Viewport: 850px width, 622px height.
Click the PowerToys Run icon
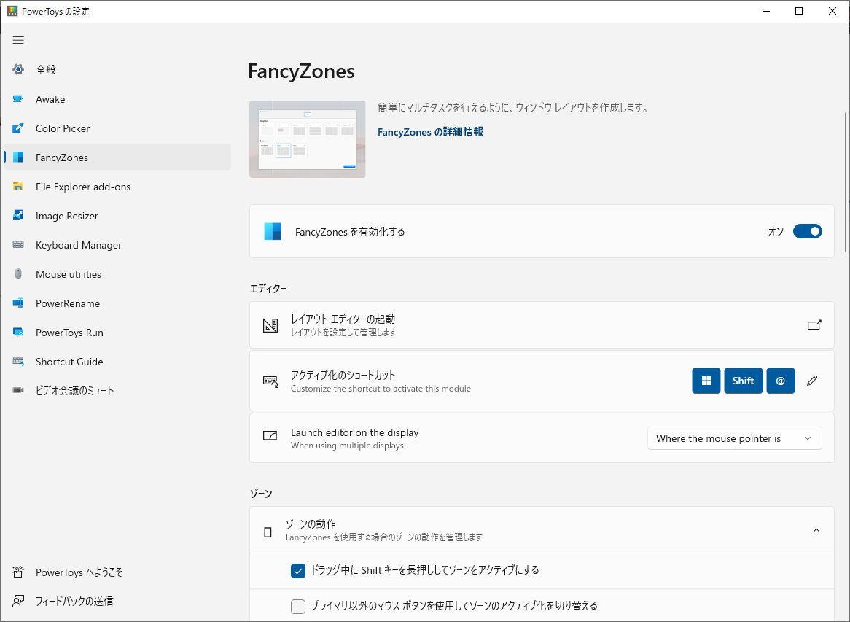(x=18, y=333)
